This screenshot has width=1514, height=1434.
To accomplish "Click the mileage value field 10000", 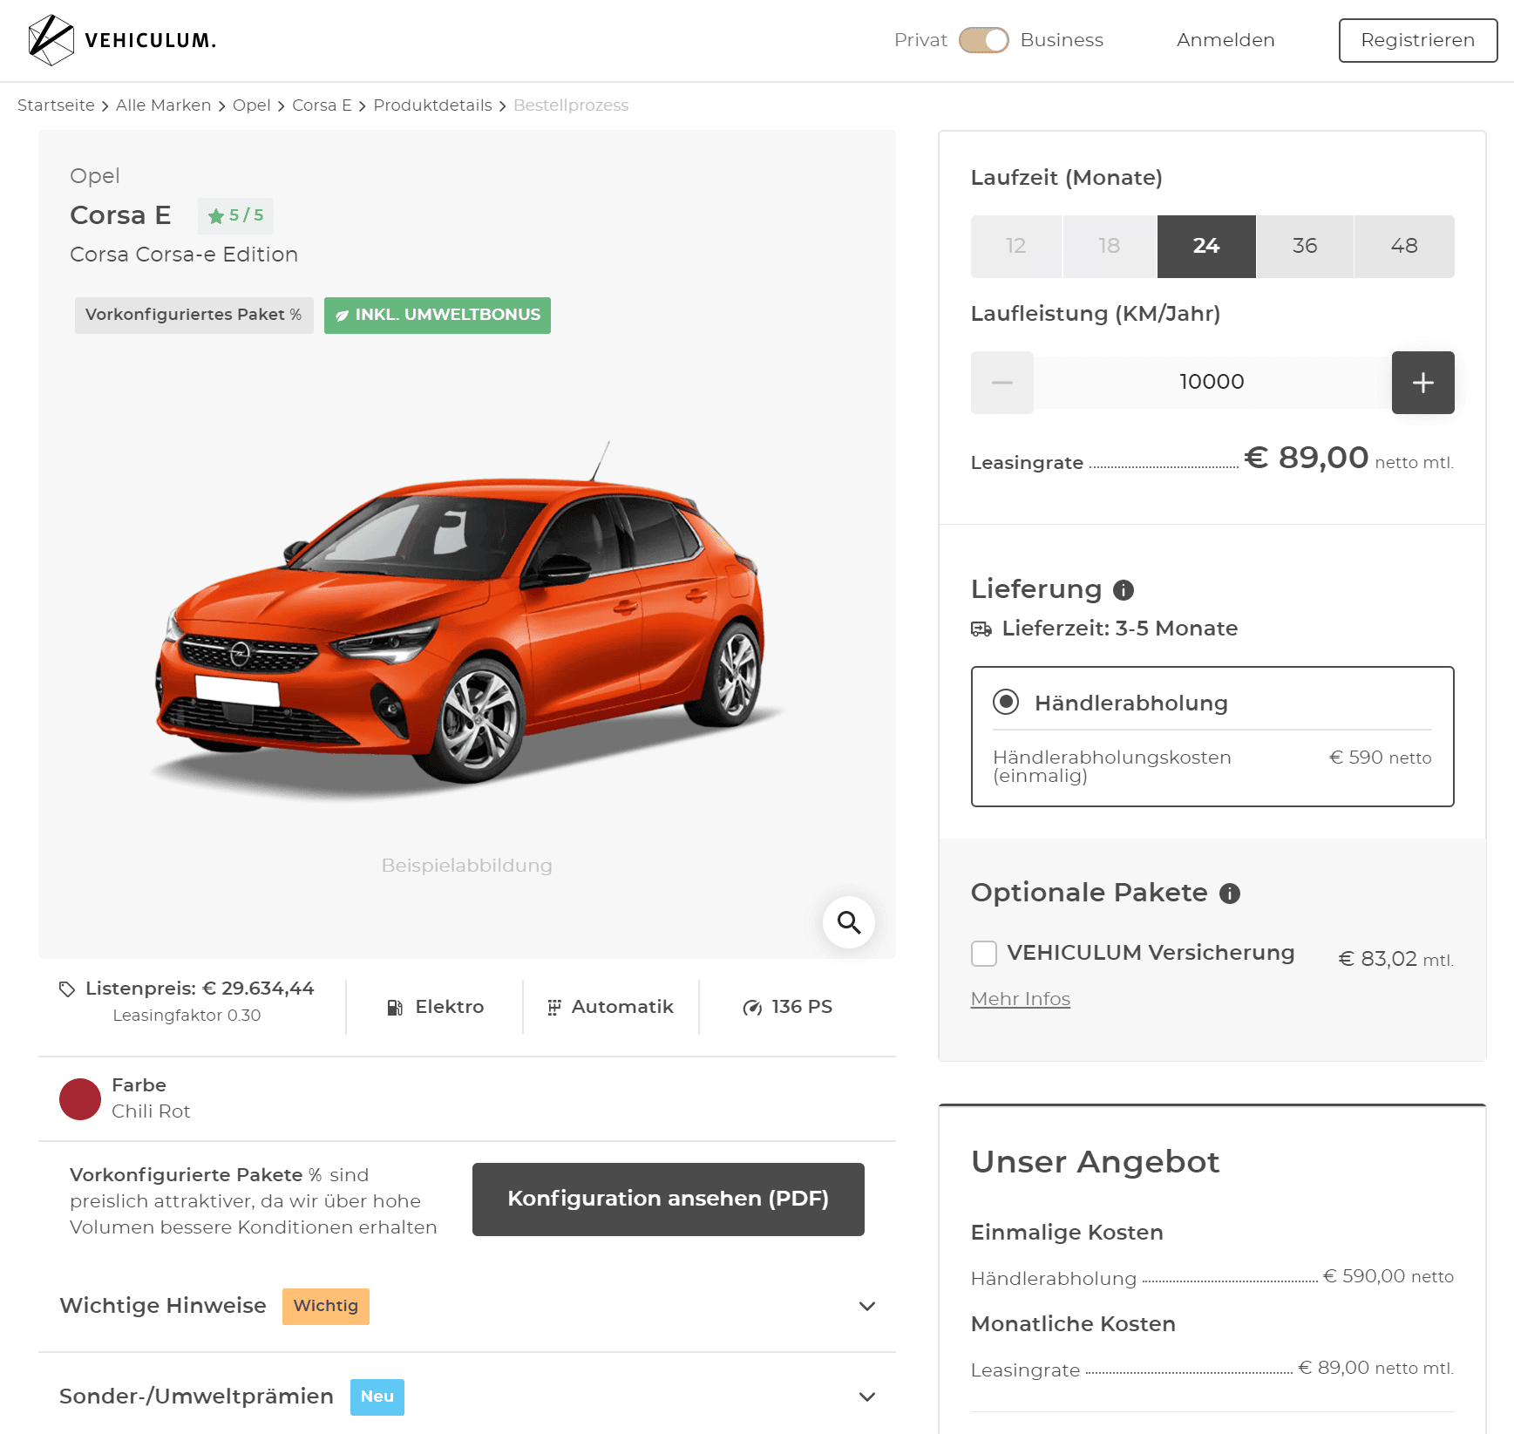I will 1212,383.
